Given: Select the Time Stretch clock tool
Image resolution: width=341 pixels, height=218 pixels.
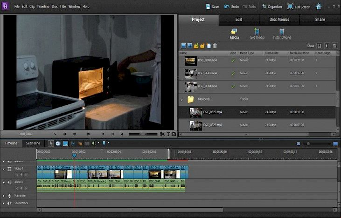Looking at the screenshot, I should pos(58,143).
